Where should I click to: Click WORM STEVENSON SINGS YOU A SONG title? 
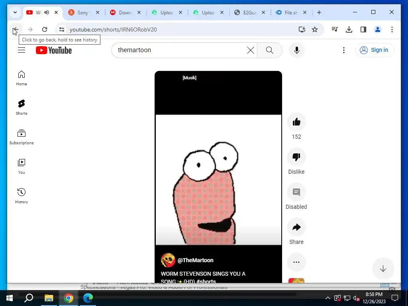[x=203, y=277]
